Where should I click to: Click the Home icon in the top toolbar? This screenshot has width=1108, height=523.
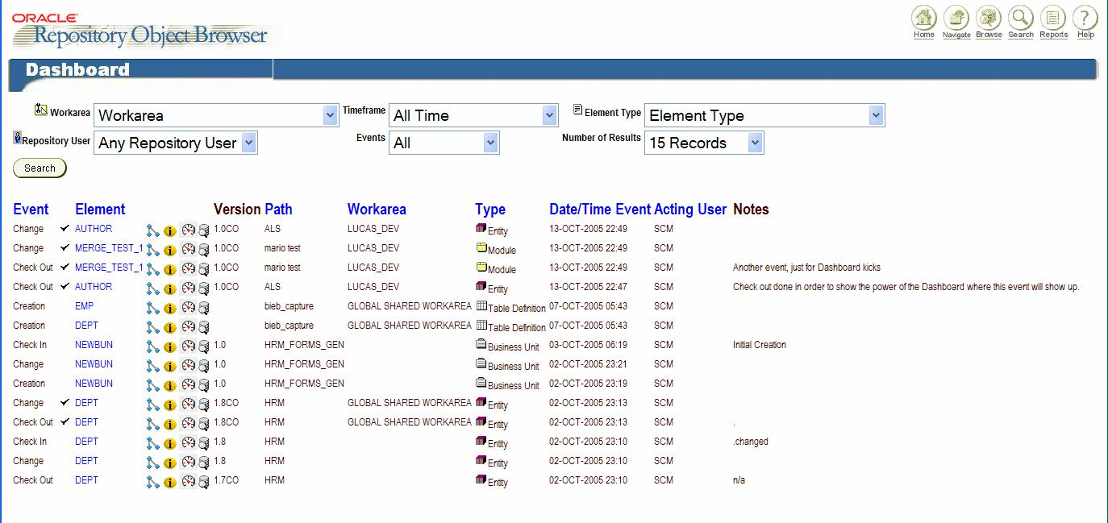click(x=923, y=19)
